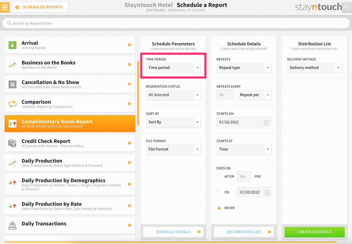Image resolution: width=352 pixels, height=244 pixels.
Task: Select the NEVER ends-on radio button
Action: (219, 208)
